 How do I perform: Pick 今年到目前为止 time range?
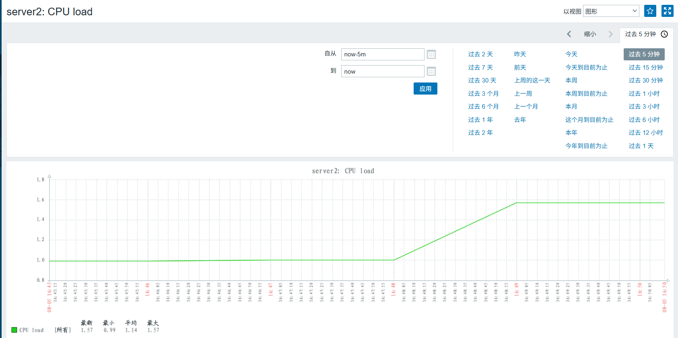(x=586, y=146)
